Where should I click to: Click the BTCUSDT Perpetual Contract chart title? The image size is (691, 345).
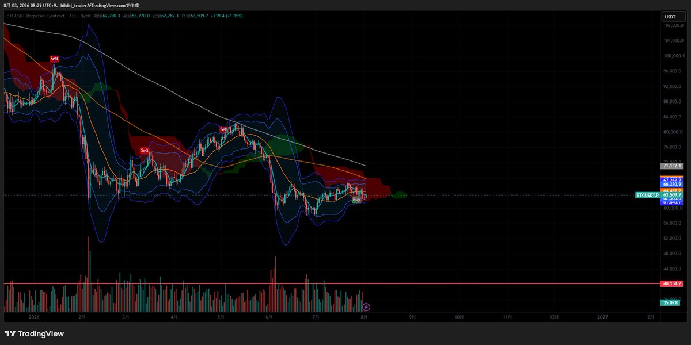click(x=36, y=16)
